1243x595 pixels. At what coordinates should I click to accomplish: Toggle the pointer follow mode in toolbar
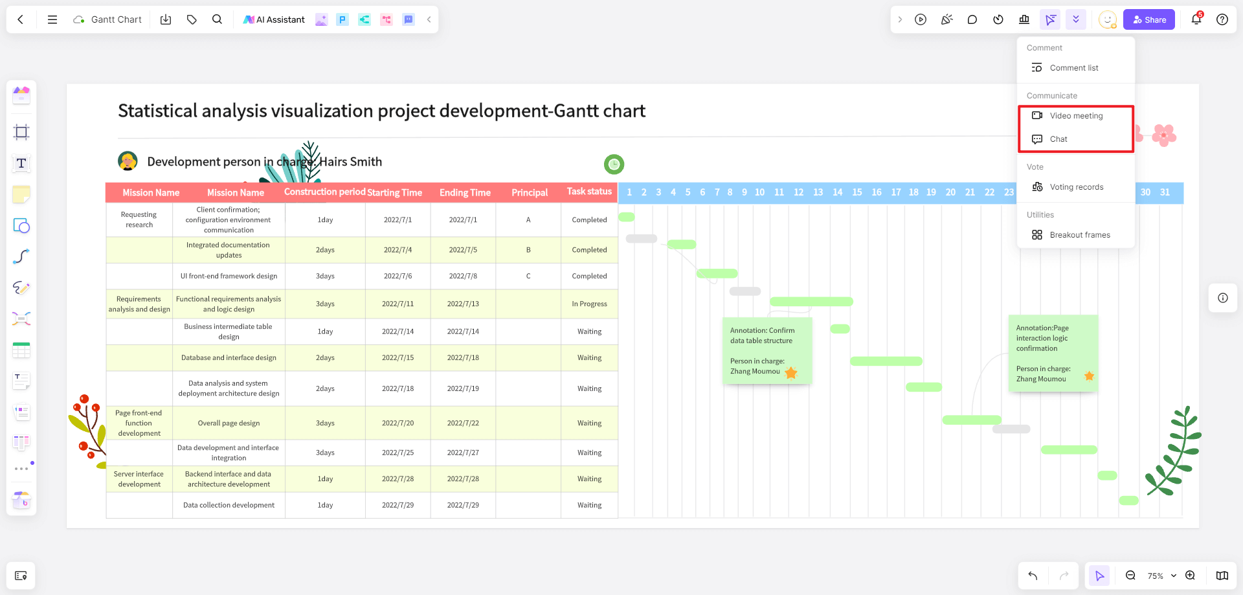1050,19
